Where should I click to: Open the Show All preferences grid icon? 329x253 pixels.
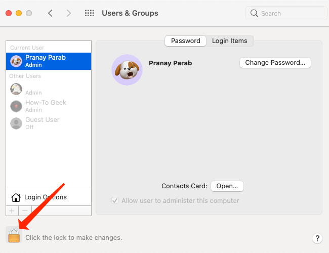[x=90, y=13]
